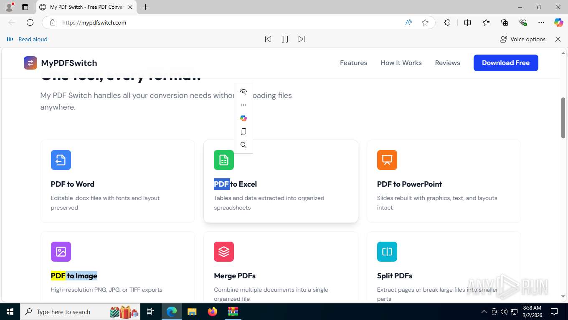This screenshot has width=568, height=320.
Task: Click the Merge PDFs red icon
Action: [x=224, y=252]
